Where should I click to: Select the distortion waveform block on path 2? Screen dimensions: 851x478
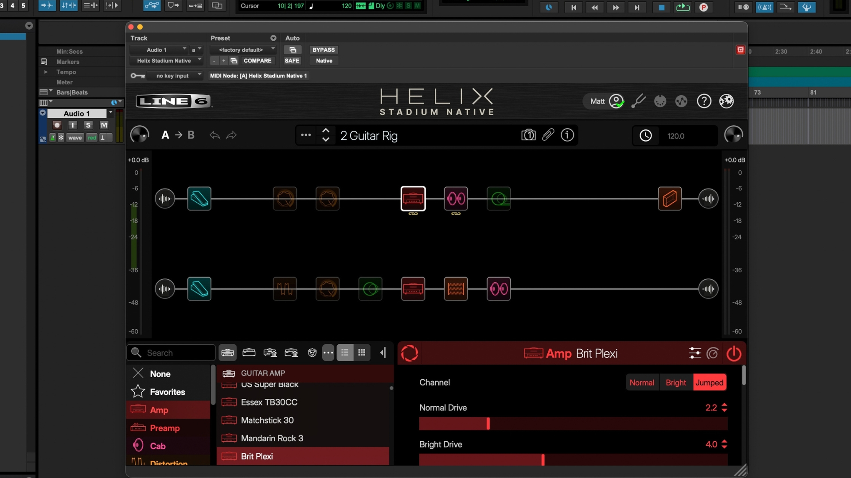285,289
